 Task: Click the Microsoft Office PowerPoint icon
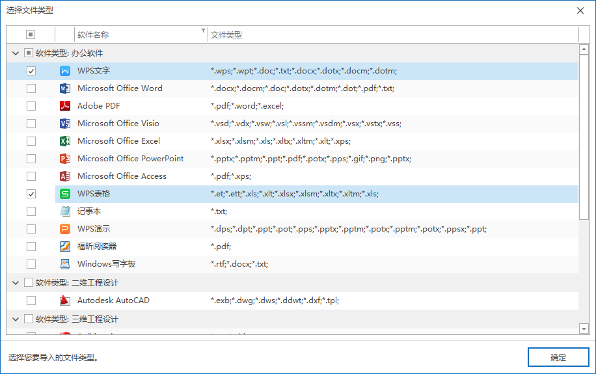[x=65, y=159]
